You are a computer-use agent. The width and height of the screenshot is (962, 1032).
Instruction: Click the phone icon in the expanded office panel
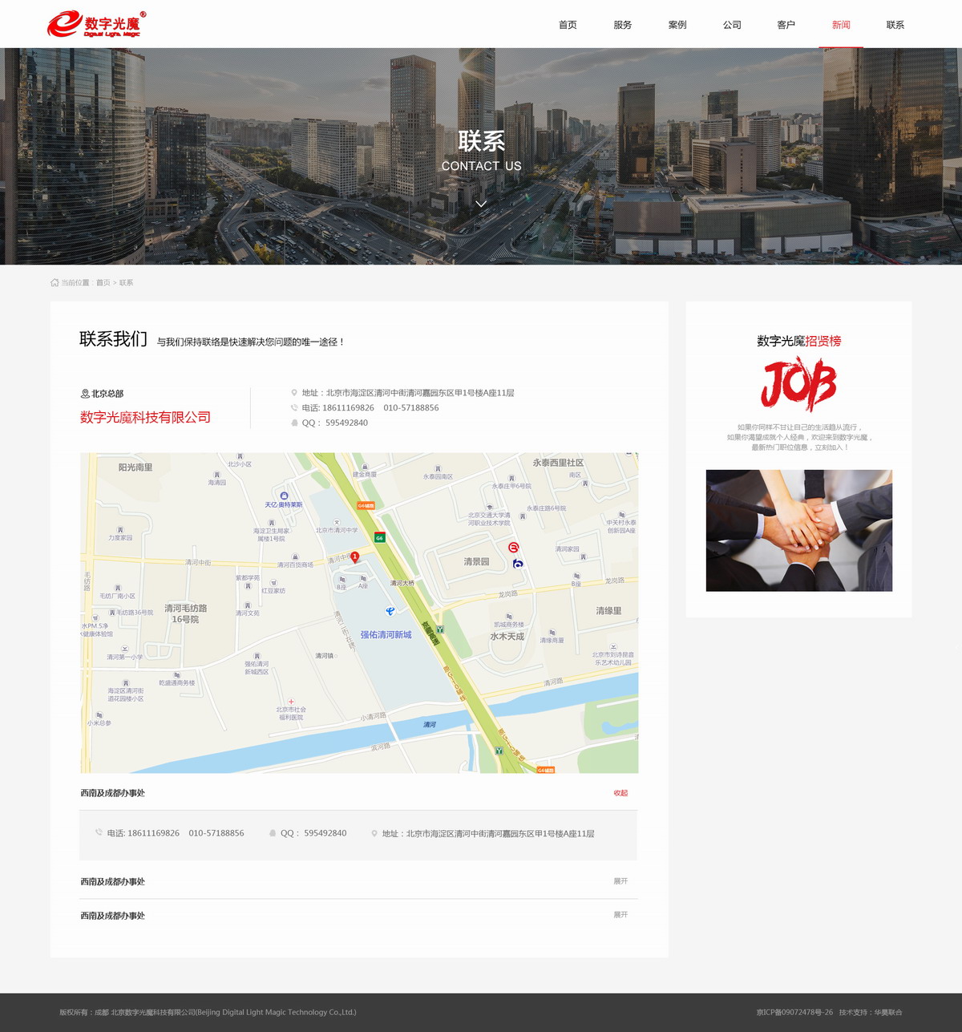pyautogui.click(x=99, y=833)
